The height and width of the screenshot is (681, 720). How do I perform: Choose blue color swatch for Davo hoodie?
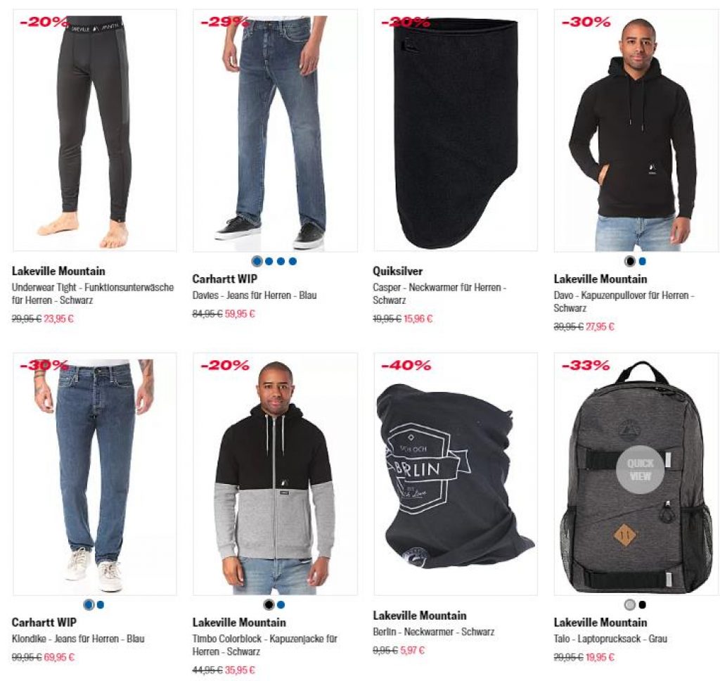pos(642,262)
